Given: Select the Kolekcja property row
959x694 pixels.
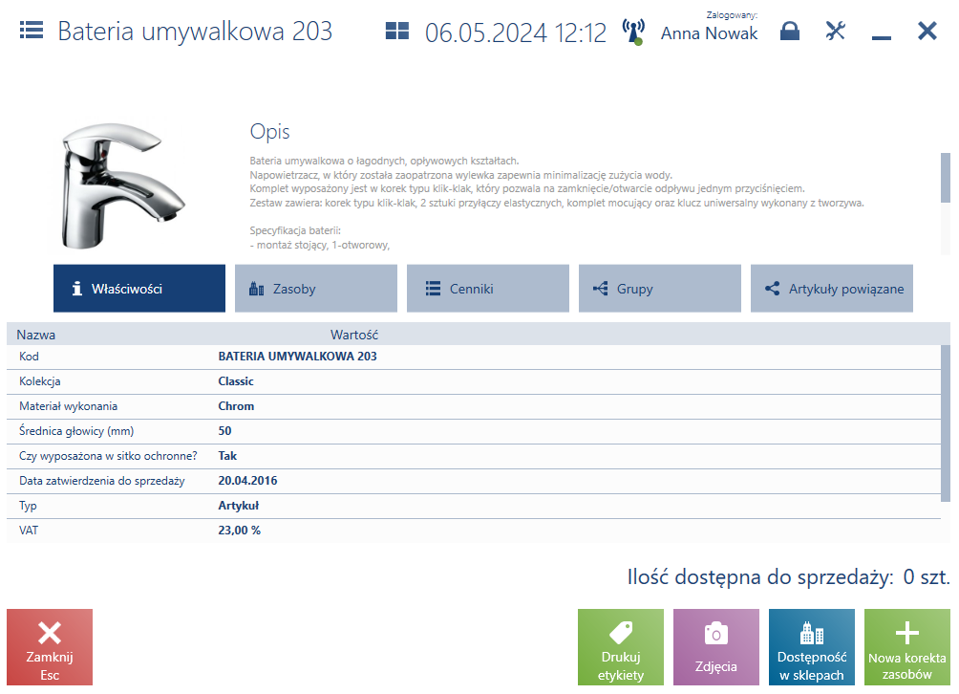Looking at the screenshot, I should point(474,381).
